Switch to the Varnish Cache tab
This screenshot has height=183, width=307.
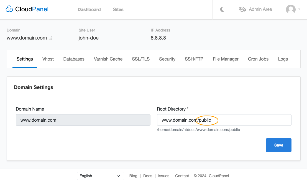[108, 59]
